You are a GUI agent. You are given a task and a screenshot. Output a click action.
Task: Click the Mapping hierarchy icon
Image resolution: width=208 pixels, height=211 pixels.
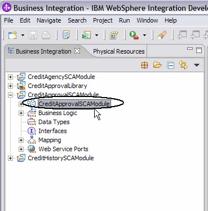click(32, 140)
